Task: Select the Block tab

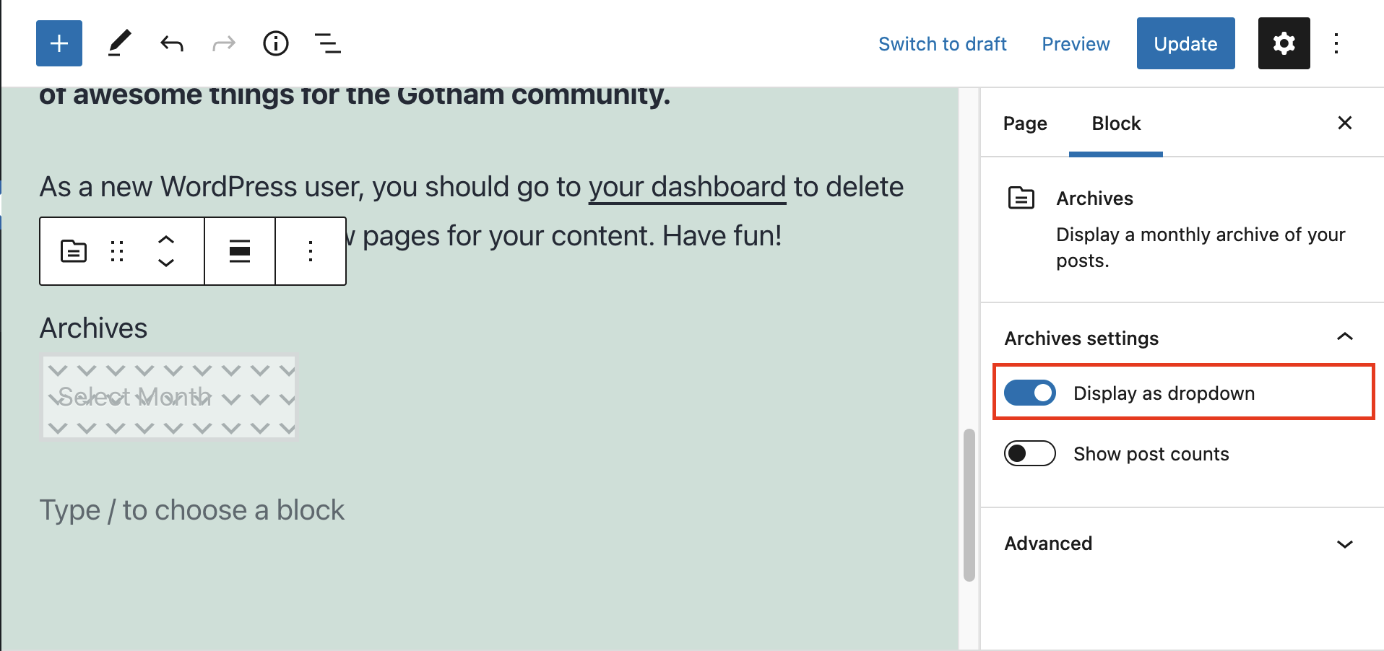Action: (1115, 123)
